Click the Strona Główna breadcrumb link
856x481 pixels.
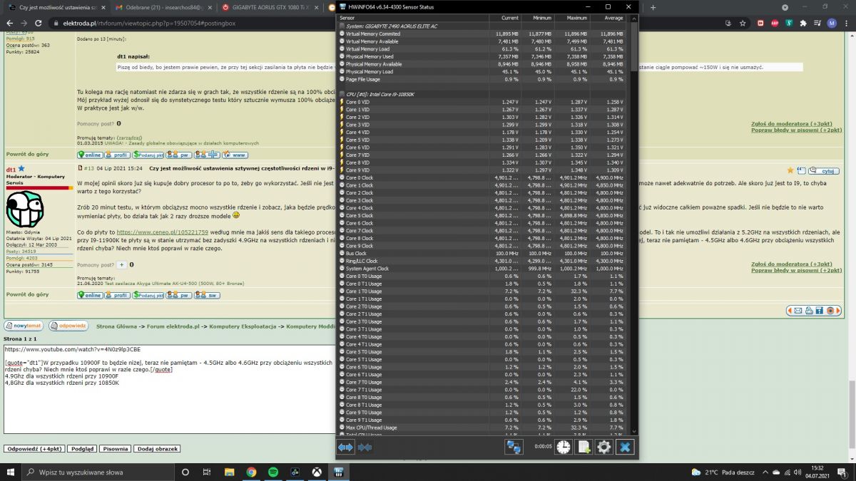[117, 326]
